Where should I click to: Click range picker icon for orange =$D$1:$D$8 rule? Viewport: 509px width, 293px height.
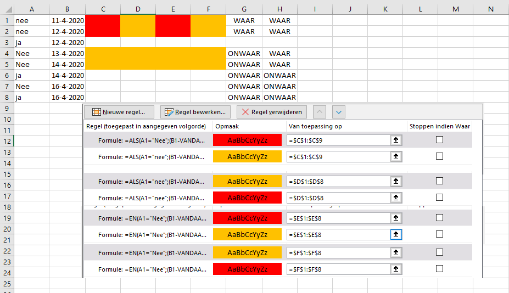tap(396, 182)
